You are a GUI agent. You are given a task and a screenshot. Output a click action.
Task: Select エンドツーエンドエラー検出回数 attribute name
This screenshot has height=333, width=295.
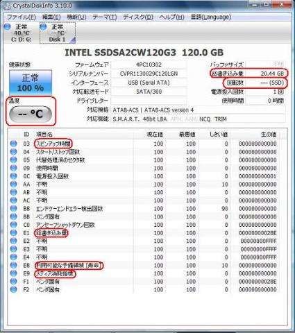tap(69, 209)
